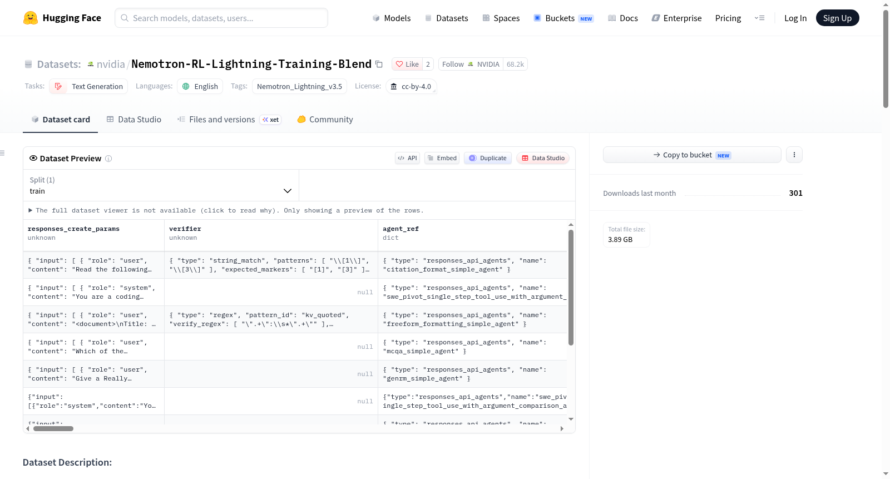890x479 pixels.
Task: Click the heart Like icon
Action: pyautogui.click(x=399, y=64)
